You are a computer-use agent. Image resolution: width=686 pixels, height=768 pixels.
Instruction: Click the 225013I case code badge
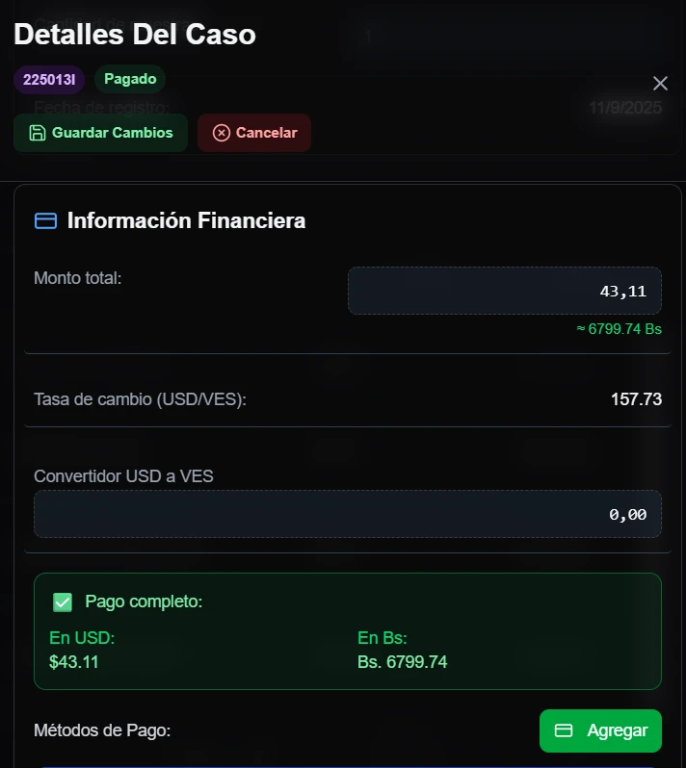tap(49, 79)
